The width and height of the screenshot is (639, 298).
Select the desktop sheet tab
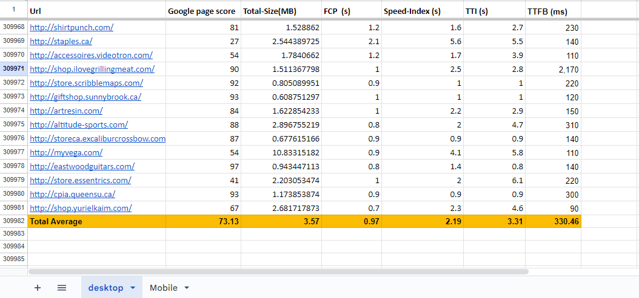point(105,288)
